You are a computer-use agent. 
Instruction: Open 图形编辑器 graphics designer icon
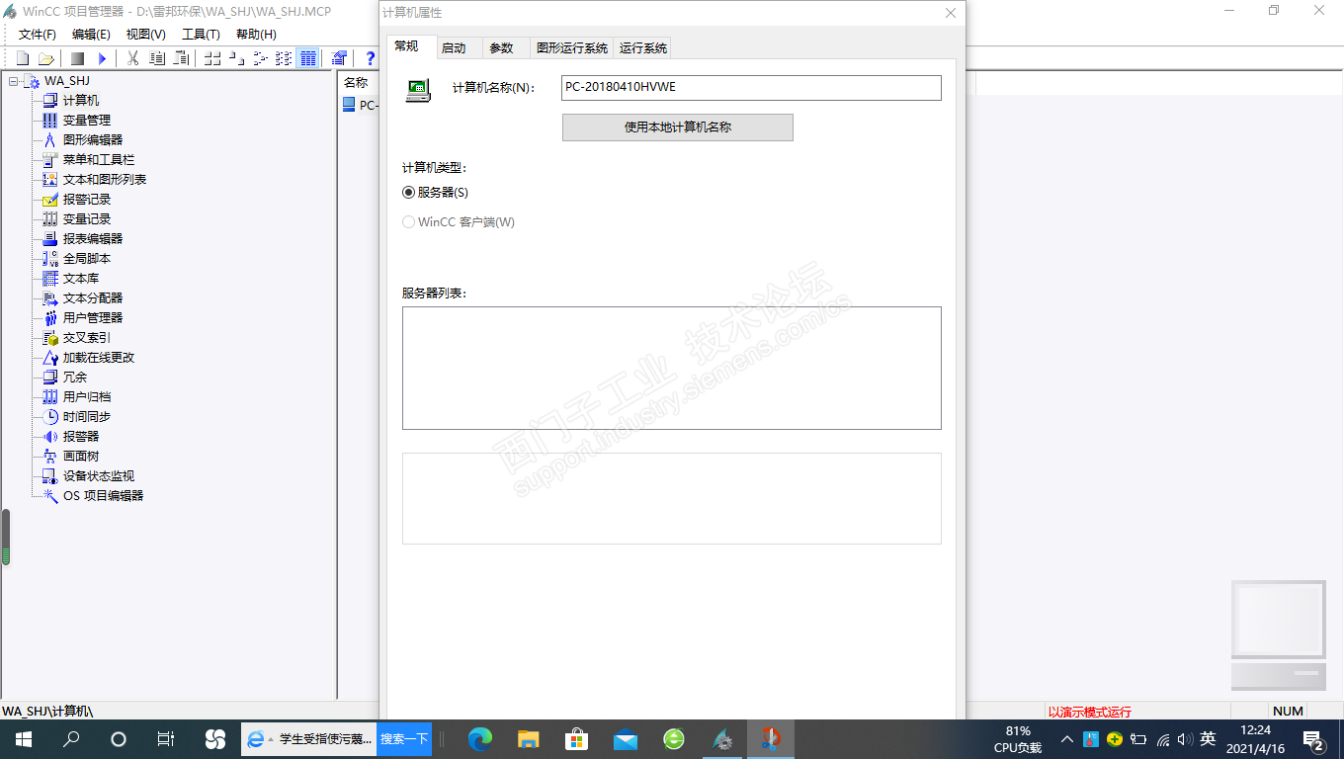pyautogui.click(x=50, y=139)
